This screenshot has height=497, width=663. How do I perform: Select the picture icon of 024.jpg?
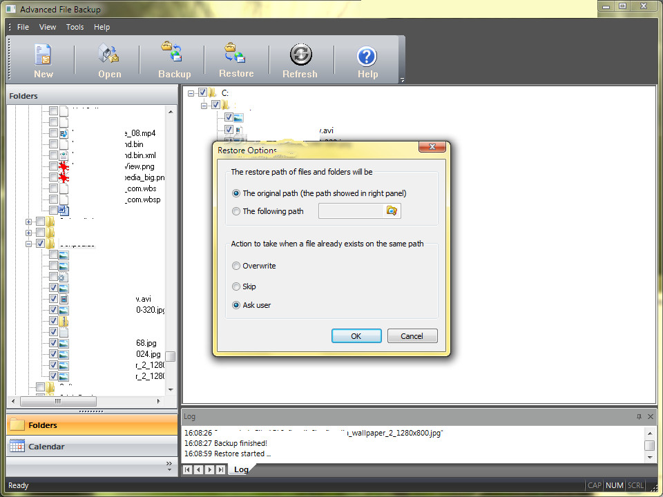(64, 354)
